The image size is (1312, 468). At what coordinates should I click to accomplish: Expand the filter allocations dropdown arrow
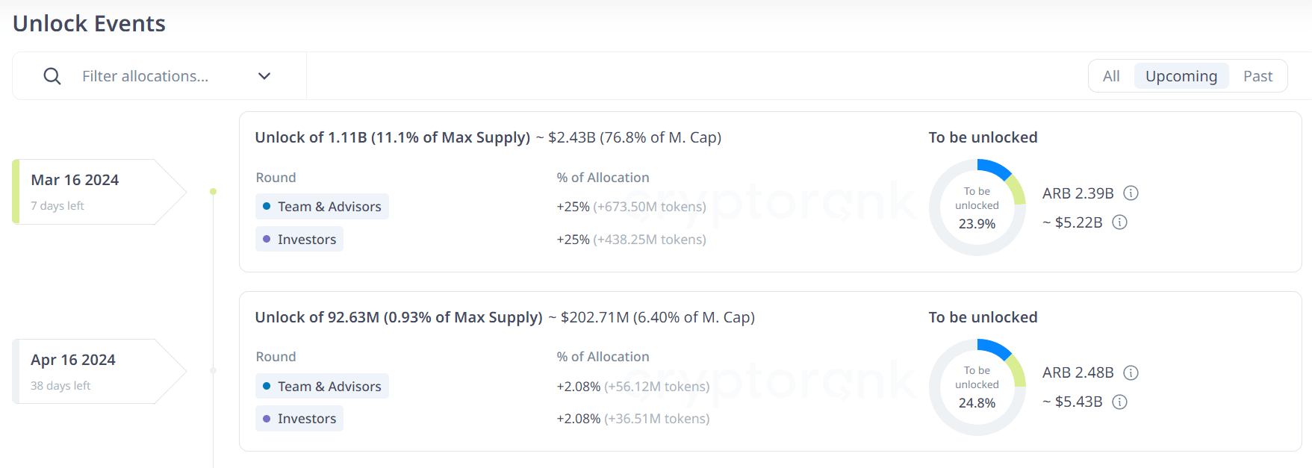click(x=264, y=76)
